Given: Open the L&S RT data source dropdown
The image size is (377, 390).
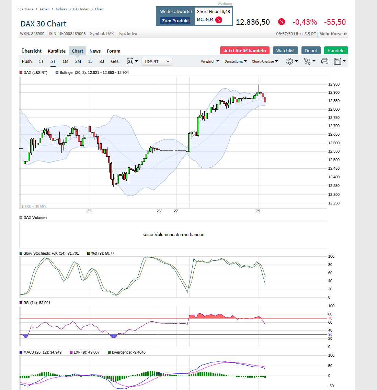Looking at the screenshot, I should click(157, 61).
